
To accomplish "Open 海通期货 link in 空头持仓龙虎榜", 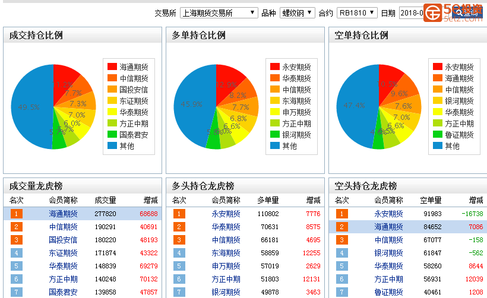I will 388,227.
